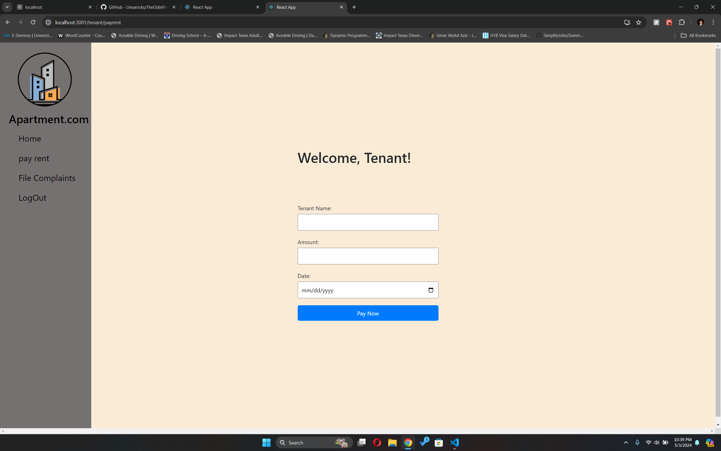Open the Extensions puzzle icon
Image resolution: width=721 pixels, height=451 pixels.
click(682, 22)
